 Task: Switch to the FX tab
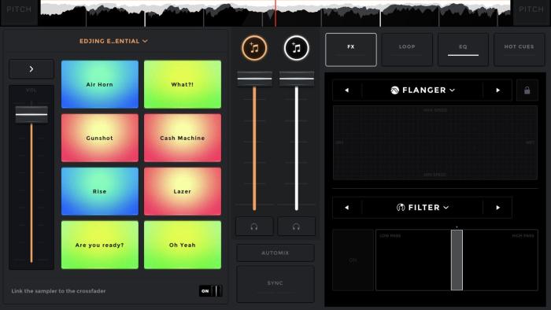[x=351, y=50]
